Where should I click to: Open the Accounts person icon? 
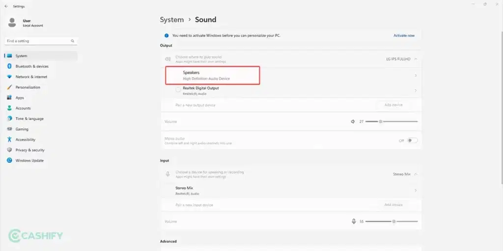point(9,108)
